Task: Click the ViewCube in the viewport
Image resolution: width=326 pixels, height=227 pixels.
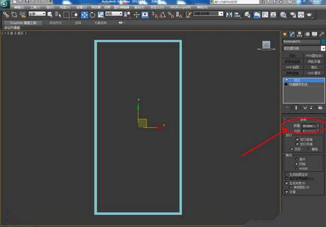Action: click(266, 45)
